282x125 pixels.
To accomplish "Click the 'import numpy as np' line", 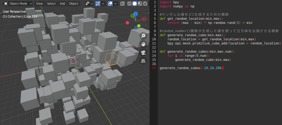I will point(177,6).
